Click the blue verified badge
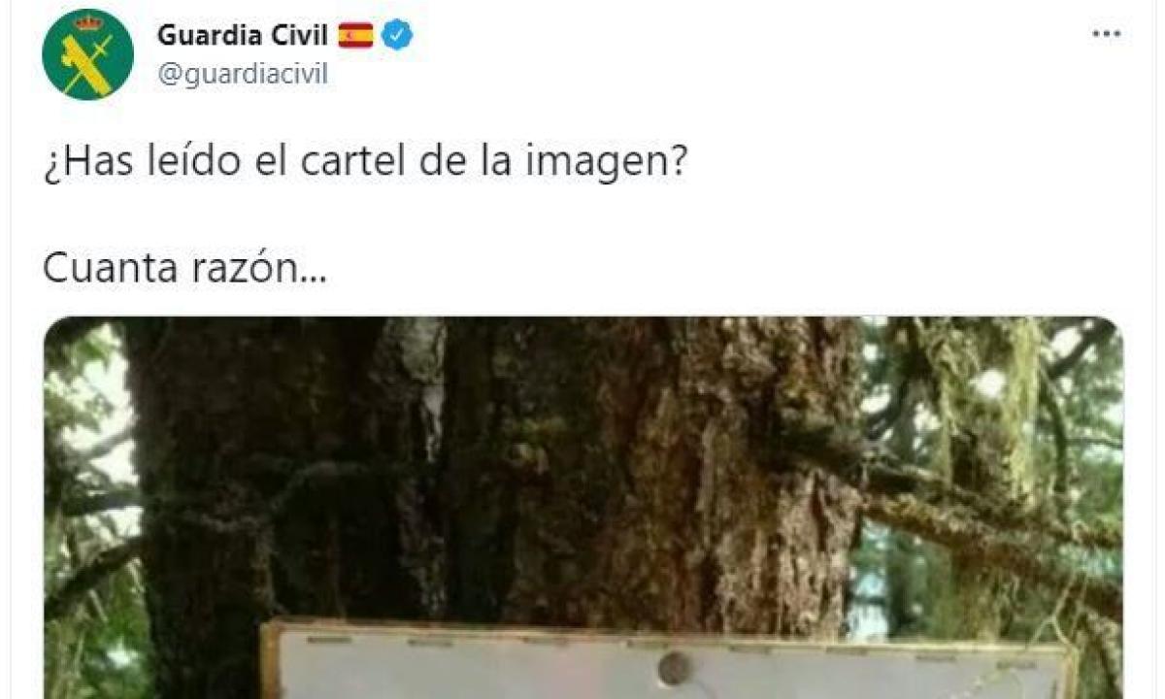The height and width of the screenshot is (699, 1165). [x=397, y=36]
